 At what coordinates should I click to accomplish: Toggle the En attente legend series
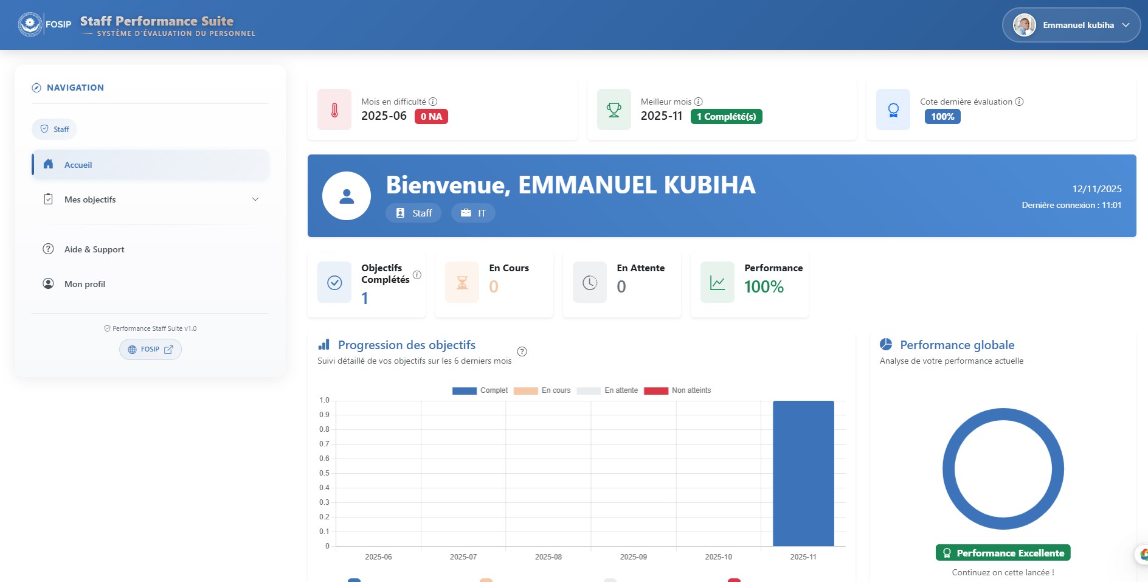click(x=607, y=390)
